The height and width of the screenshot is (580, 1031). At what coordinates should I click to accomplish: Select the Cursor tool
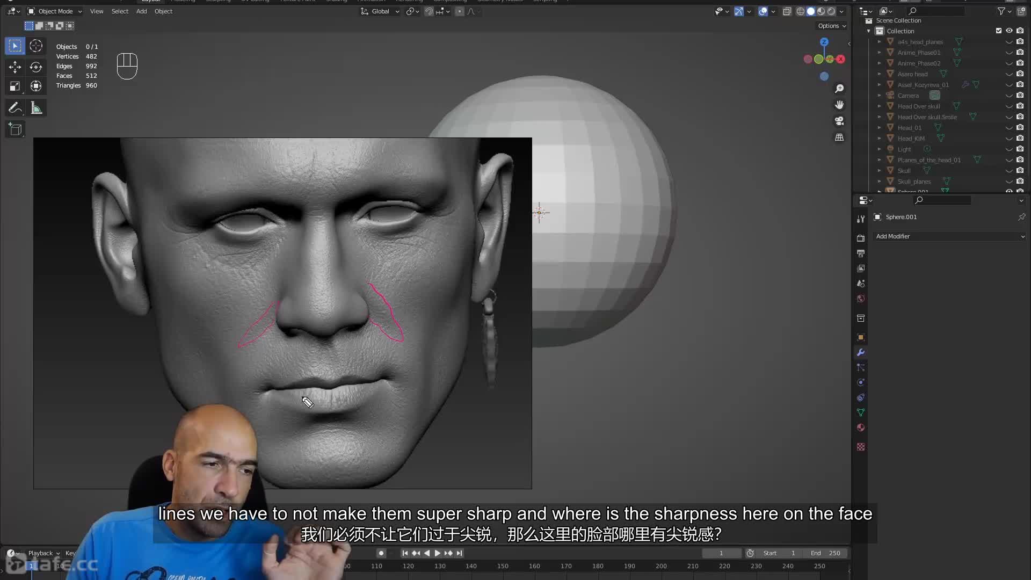[x=36, y=46]
